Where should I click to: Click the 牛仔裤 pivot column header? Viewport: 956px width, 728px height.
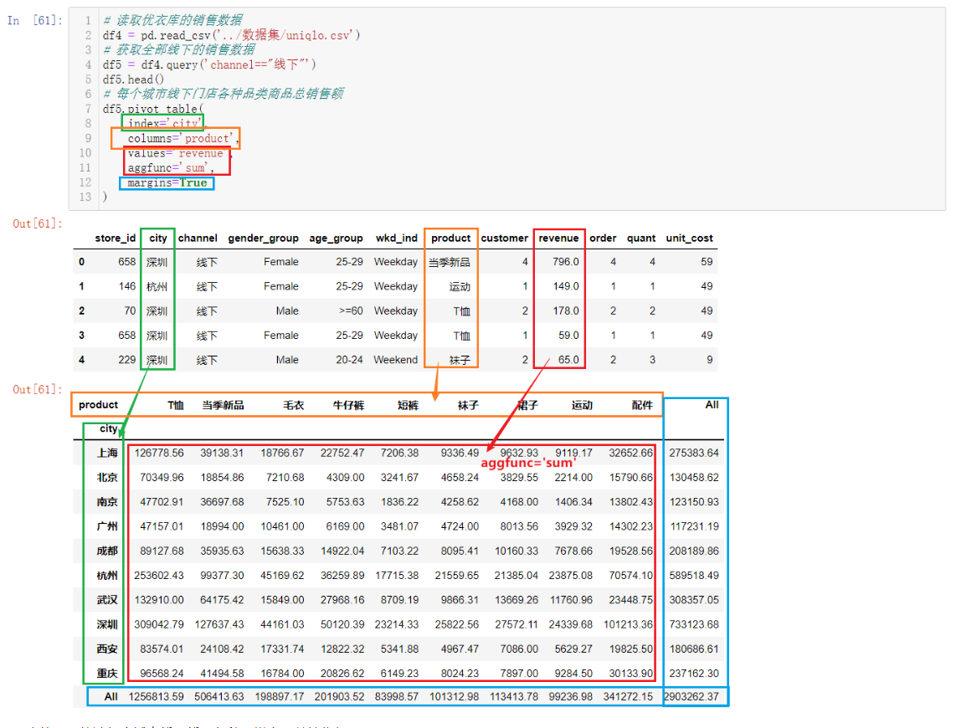349,405
